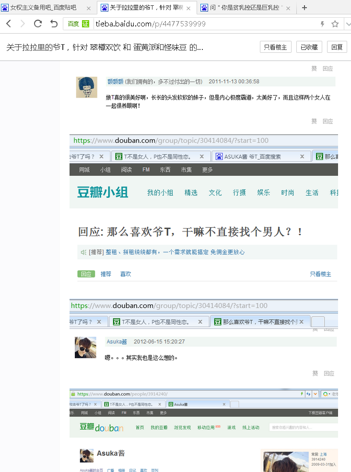Open the address bar dropdown arrow
Image resolution: width=351 pixels, height=472 pixels.
point(348,24)
